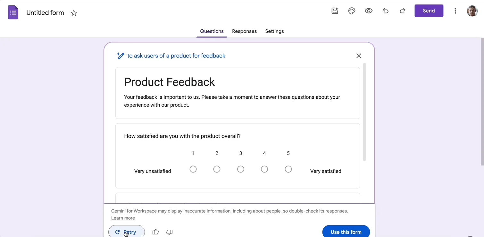Customize the theme with the palette icon
The image size is (484, 237).
352,11
